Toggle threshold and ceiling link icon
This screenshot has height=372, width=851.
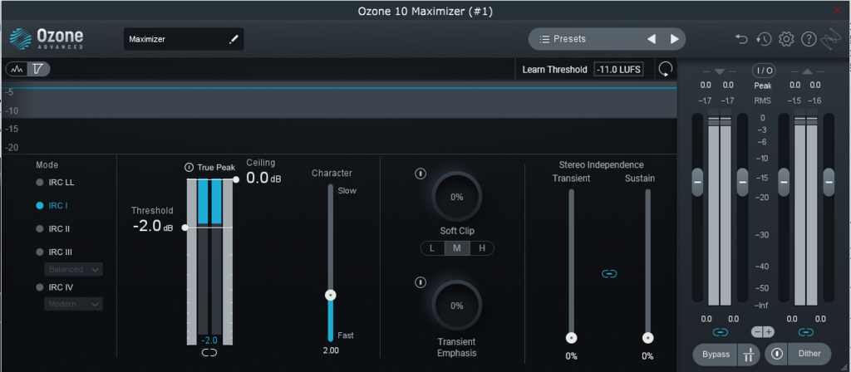(209, 352)
